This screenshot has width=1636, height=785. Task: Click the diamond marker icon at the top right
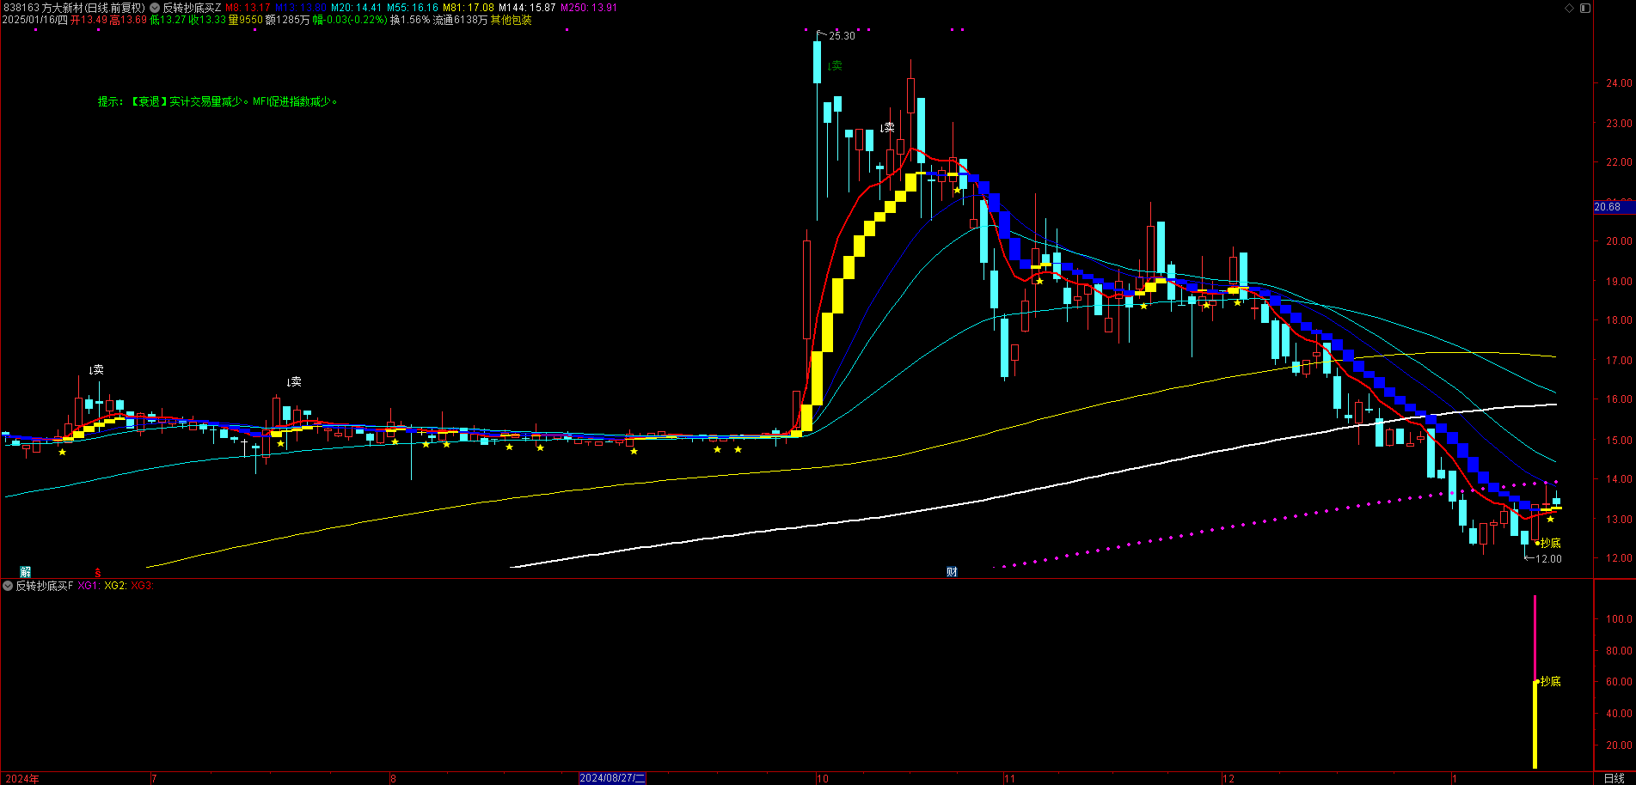(x=1569, y=8)
